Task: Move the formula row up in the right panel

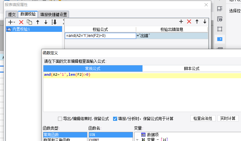Action: point(197,21)
